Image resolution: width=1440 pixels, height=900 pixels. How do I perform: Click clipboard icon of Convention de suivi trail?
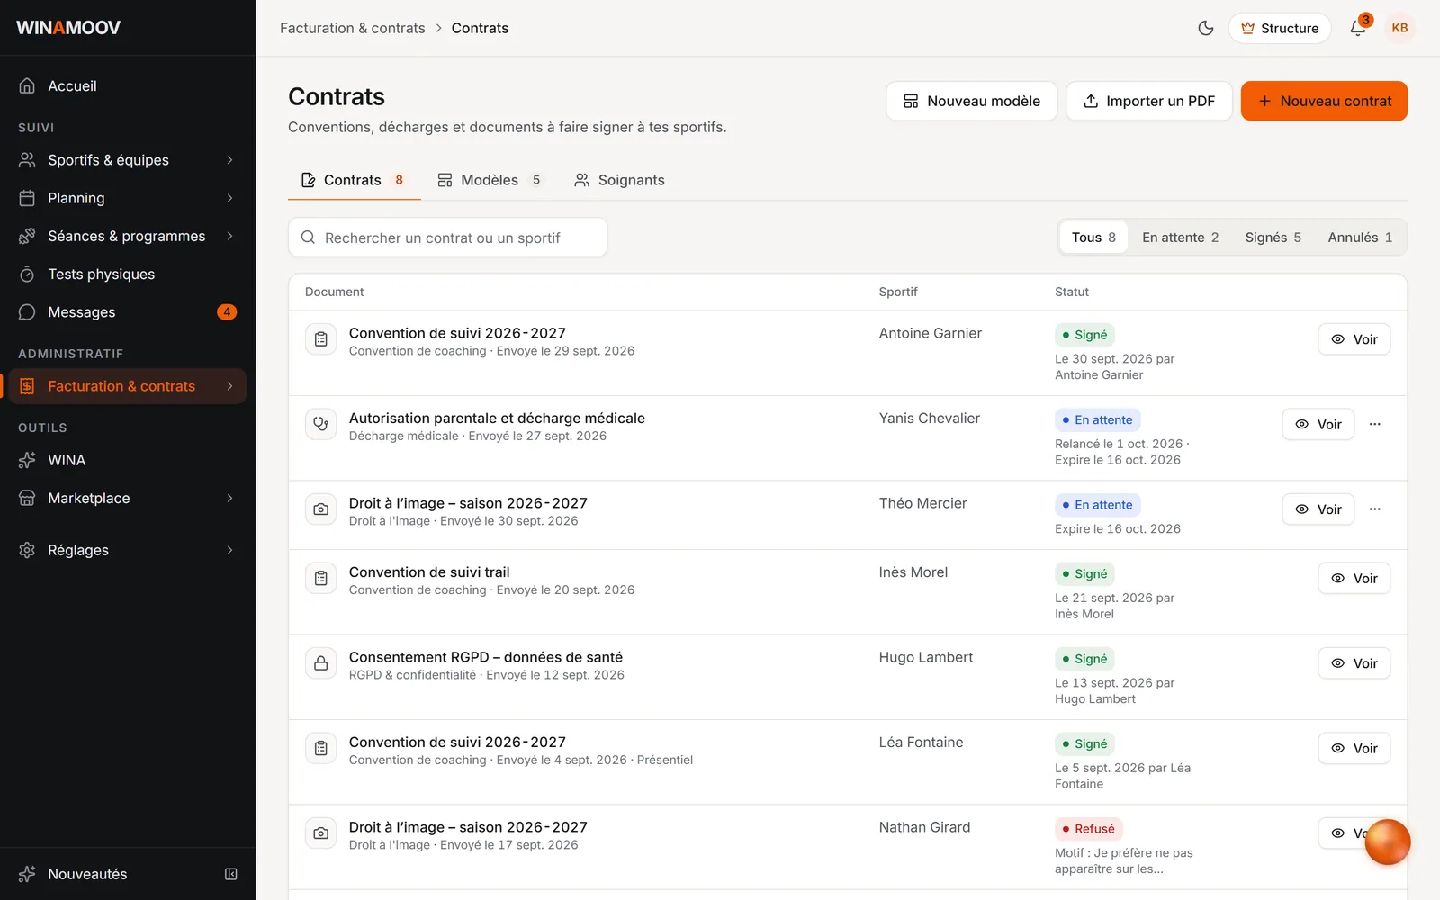click(321, 579)
